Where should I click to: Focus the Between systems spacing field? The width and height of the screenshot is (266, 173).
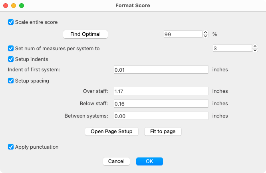coord(161,116)
